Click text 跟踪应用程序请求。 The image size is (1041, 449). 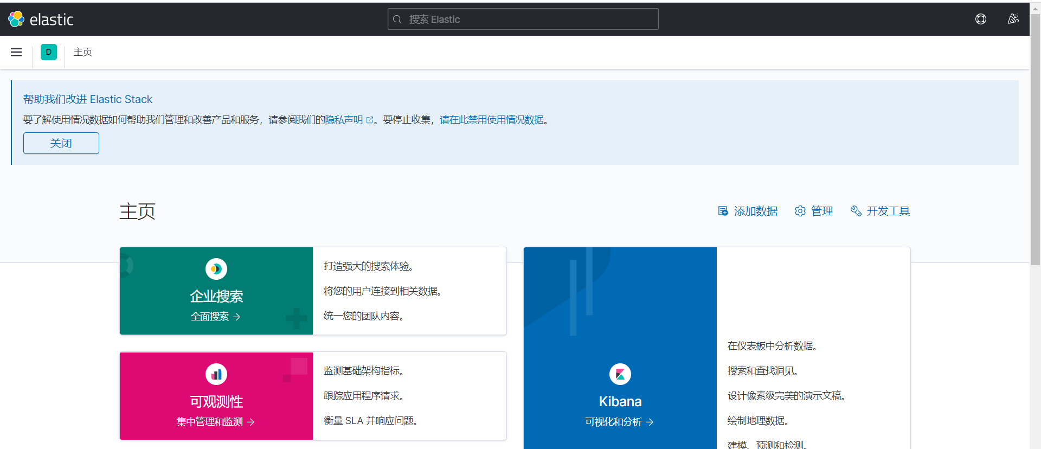(x=365, y=396)
